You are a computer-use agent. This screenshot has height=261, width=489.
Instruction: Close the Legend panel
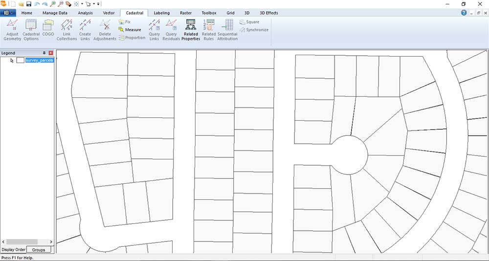pyautogui.click(x=51, y=53)
